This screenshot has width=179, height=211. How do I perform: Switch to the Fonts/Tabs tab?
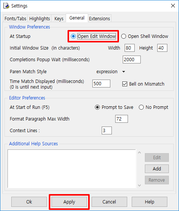[15, 18]
